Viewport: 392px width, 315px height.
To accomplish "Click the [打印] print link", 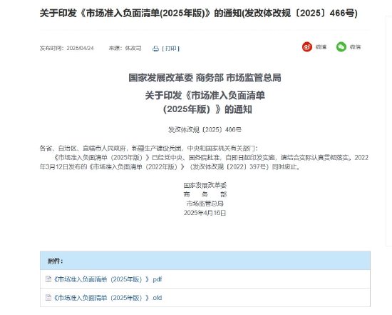I will tap(171, 49).
